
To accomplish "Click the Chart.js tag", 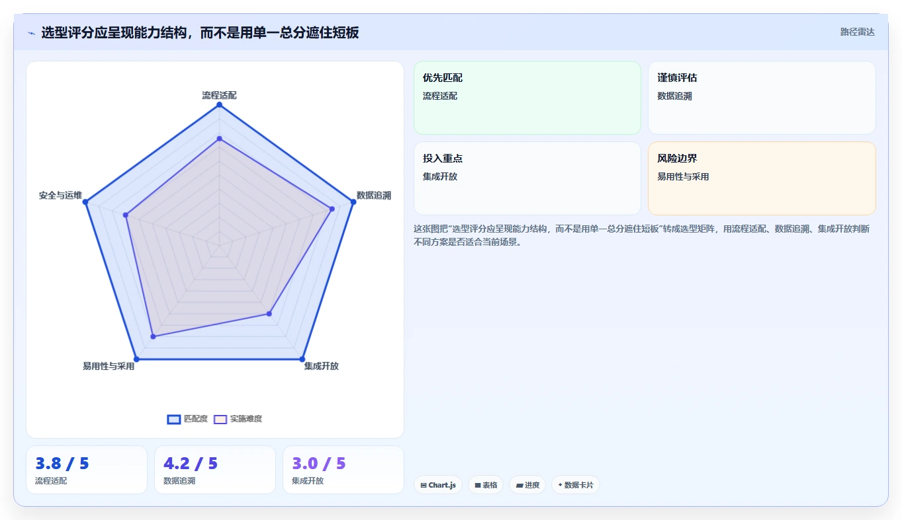I will coord(438,485).
